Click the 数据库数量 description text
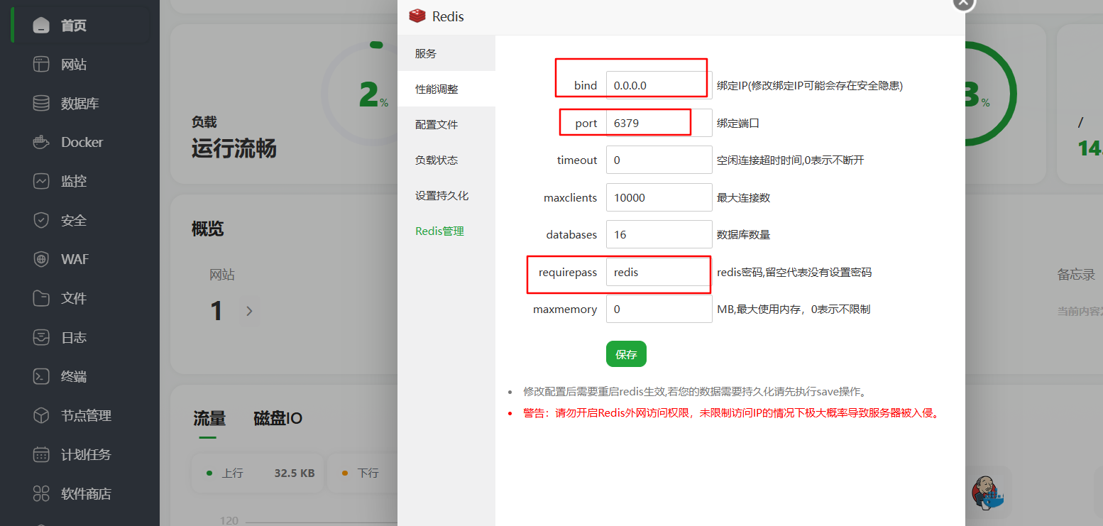The width and height of the screenshot is (1103, 526). pyautogui.click(x=744, y=234)
